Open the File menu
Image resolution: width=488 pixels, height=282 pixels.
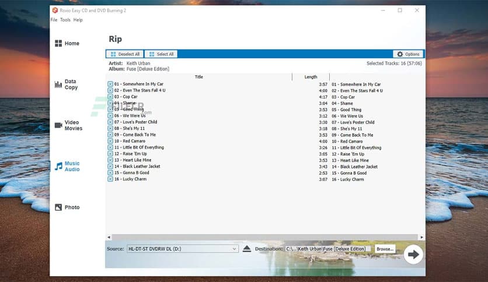[x=54, y=20]
